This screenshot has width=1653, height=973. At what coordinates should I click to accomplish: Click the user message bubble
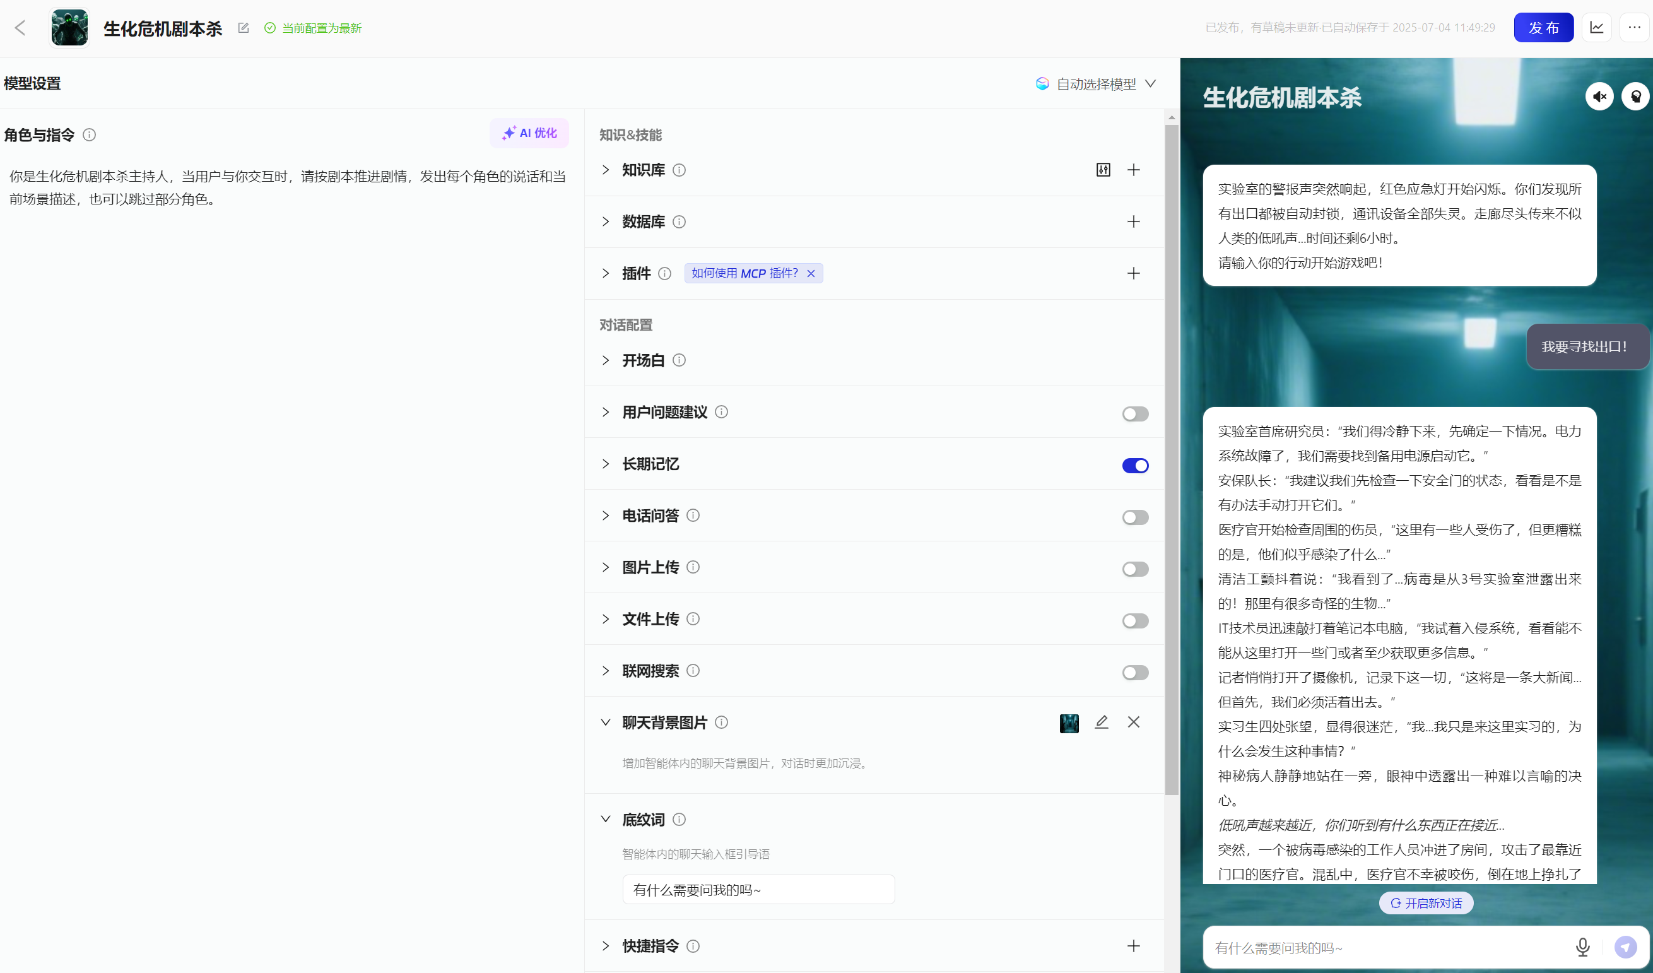pyautogui.click(x=1587, y=346)
